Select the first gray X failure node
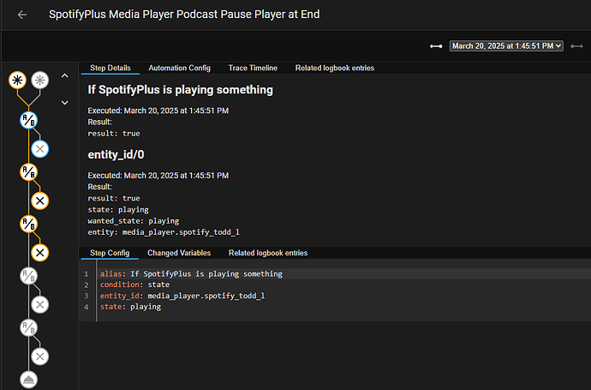This screenshot has height=390, width=591. click(40, 304)
